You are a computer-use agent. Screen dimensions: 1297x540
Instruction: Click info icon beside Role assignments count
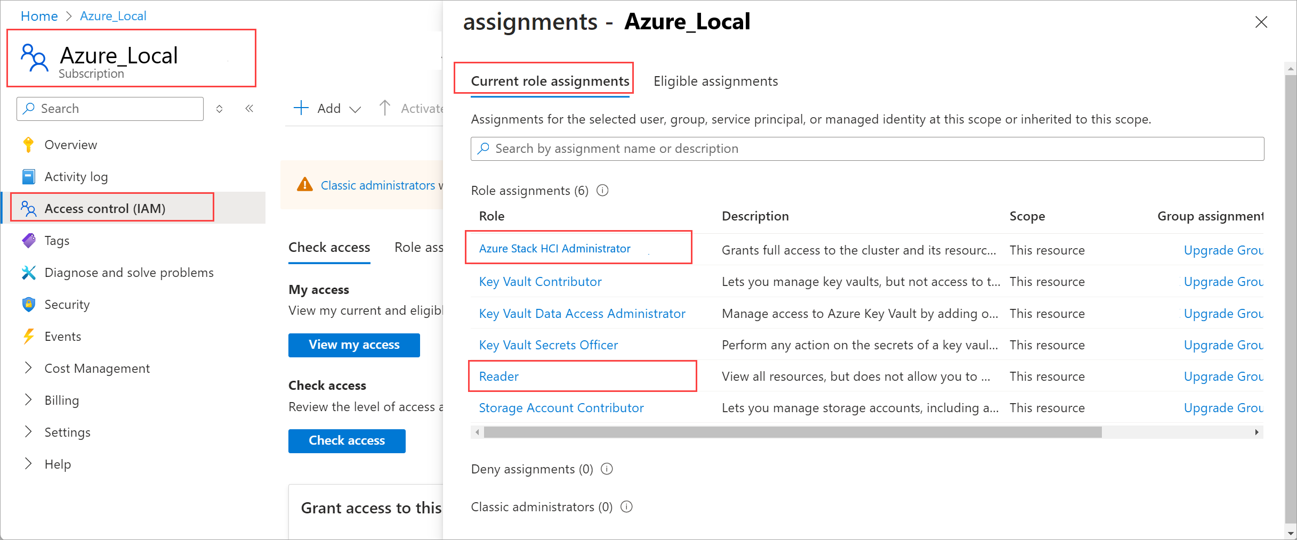click(x=602, y=191)
